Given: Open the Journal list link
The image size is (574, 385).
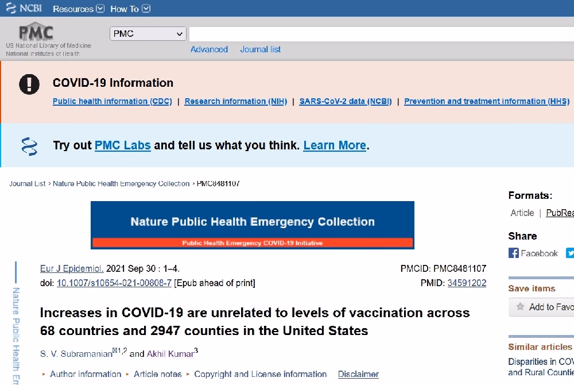Looking at the screenshot, I should tap(260, 49).
